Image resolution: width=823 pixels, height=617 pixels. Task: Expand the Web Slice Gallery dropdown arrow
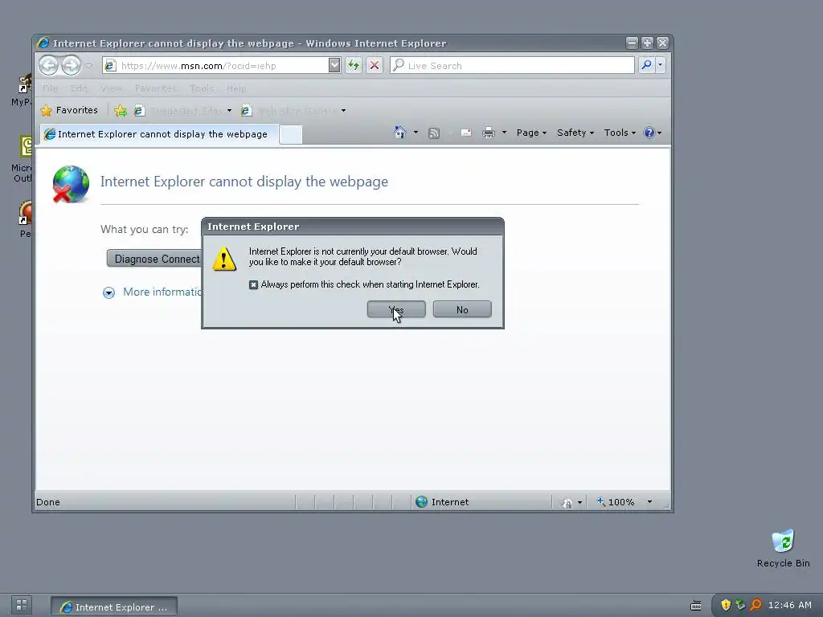[x=343, y=111]
